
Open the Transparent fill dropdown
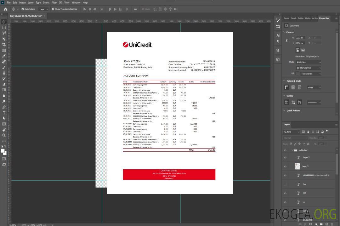coord(310,74)
